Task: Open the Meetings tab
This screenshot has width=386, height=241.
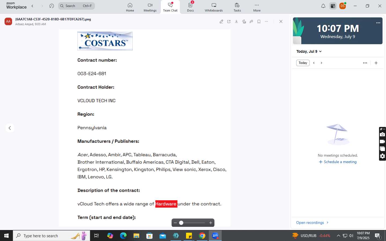Action: pos(150,7)
